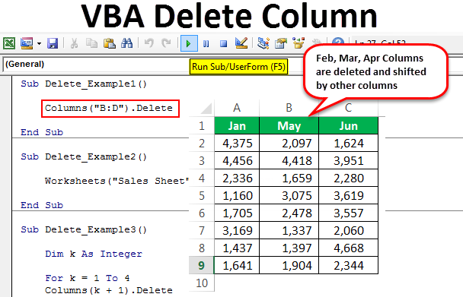463x297 pixels.
Task: Click the Columns("B:D").Delete code line
Action: 109,108
